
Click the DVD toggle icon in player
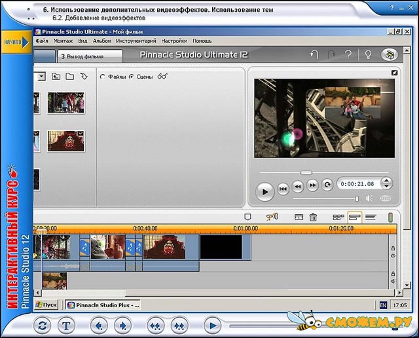coord(386,198)
